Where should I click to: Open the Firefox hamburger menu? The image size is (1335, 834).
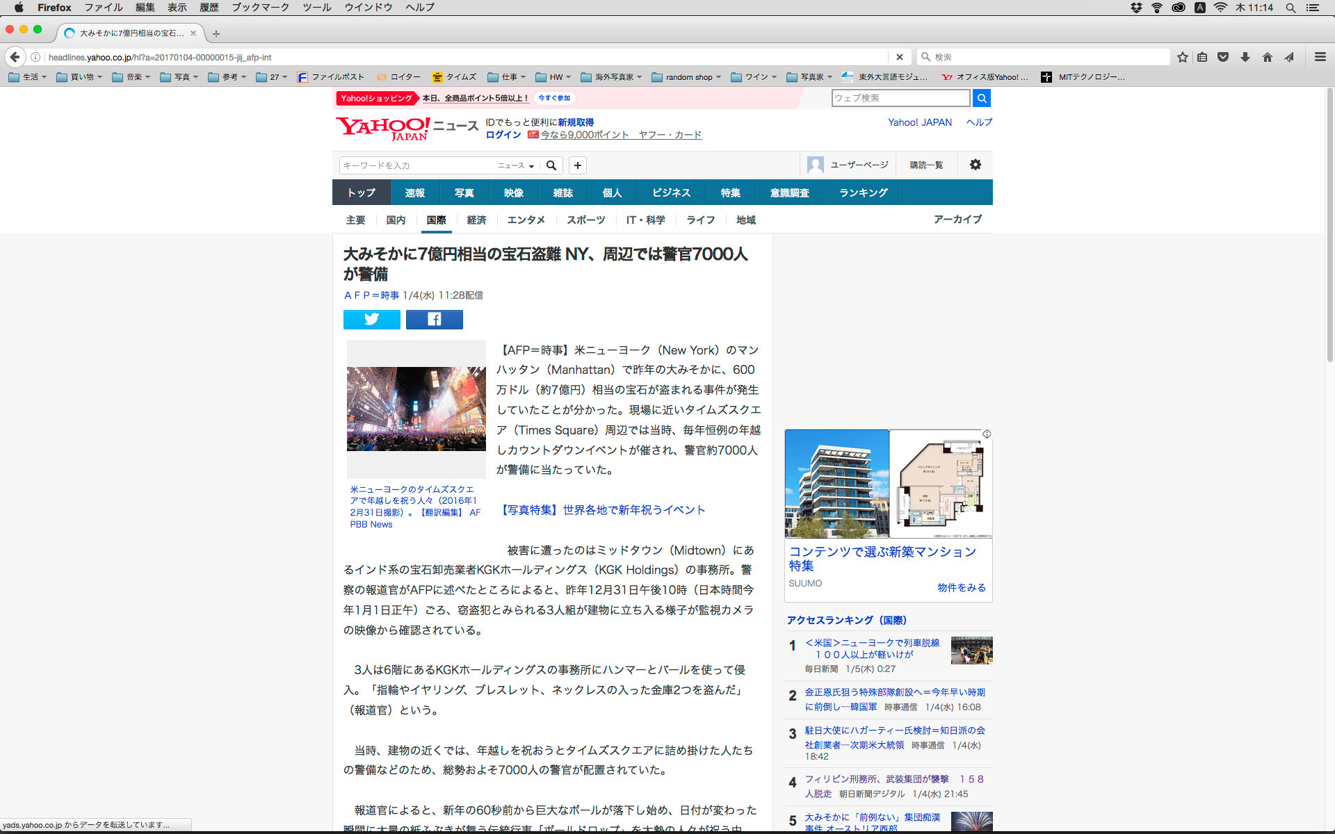pyautogui.click(x=1320, y=57)
